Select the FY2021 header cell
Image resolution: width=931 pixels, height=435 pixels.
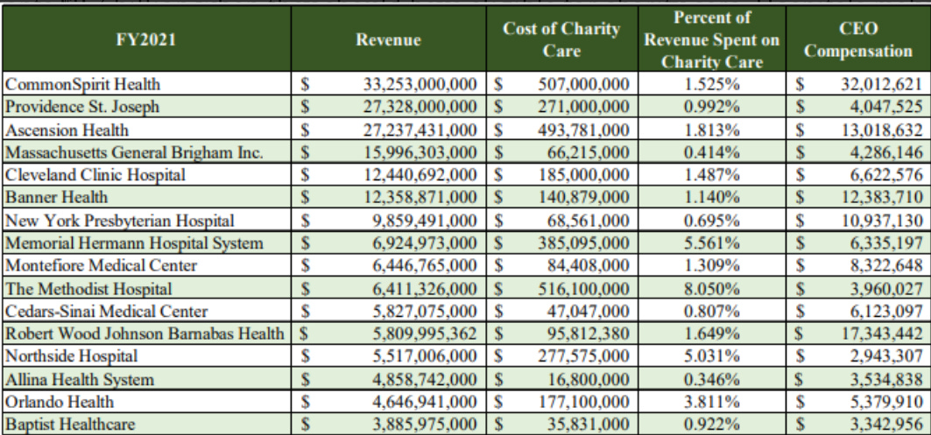[x=146, y=39]
